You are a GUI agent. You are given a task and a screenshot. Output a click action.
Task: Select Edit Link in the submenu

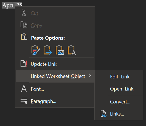[120, 77]
